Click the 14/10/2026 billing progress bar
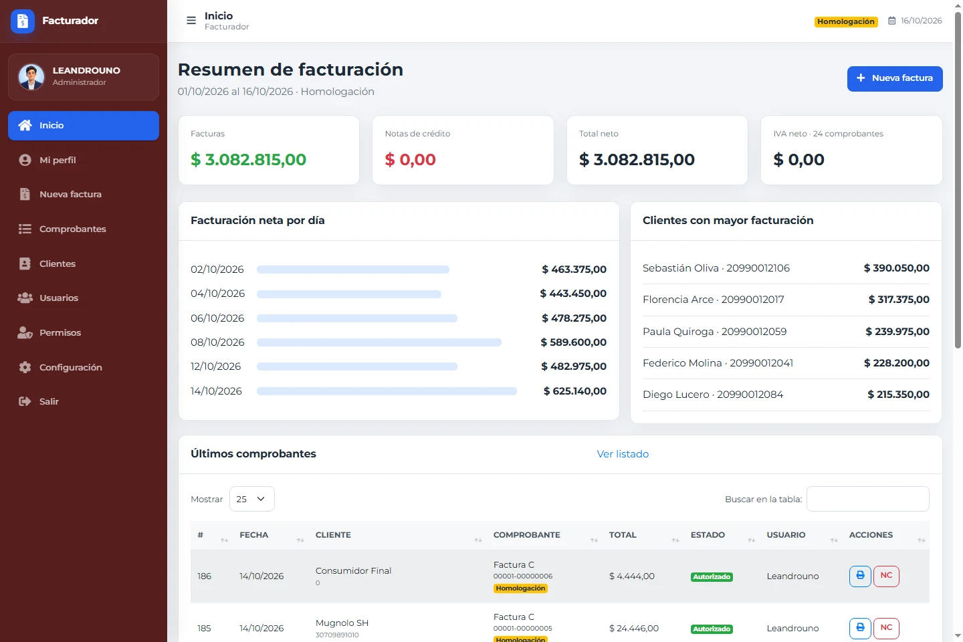Viewport: 963px width, 642px height. pyautogui.click(x=387, y=391)
